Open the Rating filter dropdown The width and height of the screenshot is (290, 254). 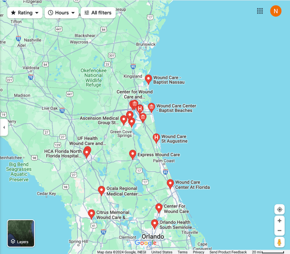[25, 13]
